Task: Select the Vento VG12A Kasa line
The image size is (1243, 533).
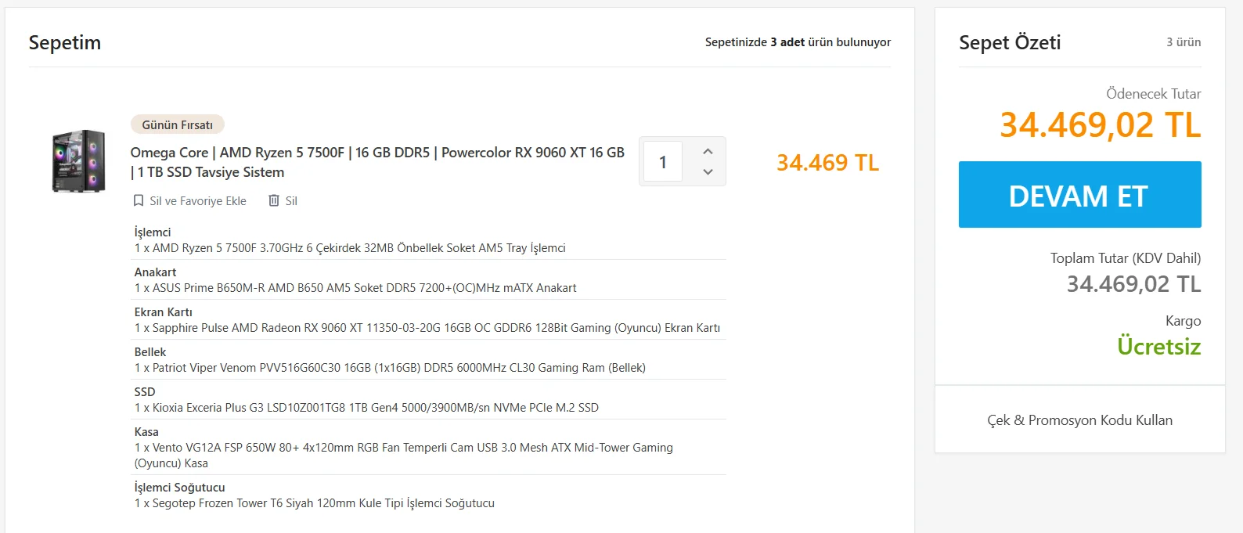Action: pos(404,448)
